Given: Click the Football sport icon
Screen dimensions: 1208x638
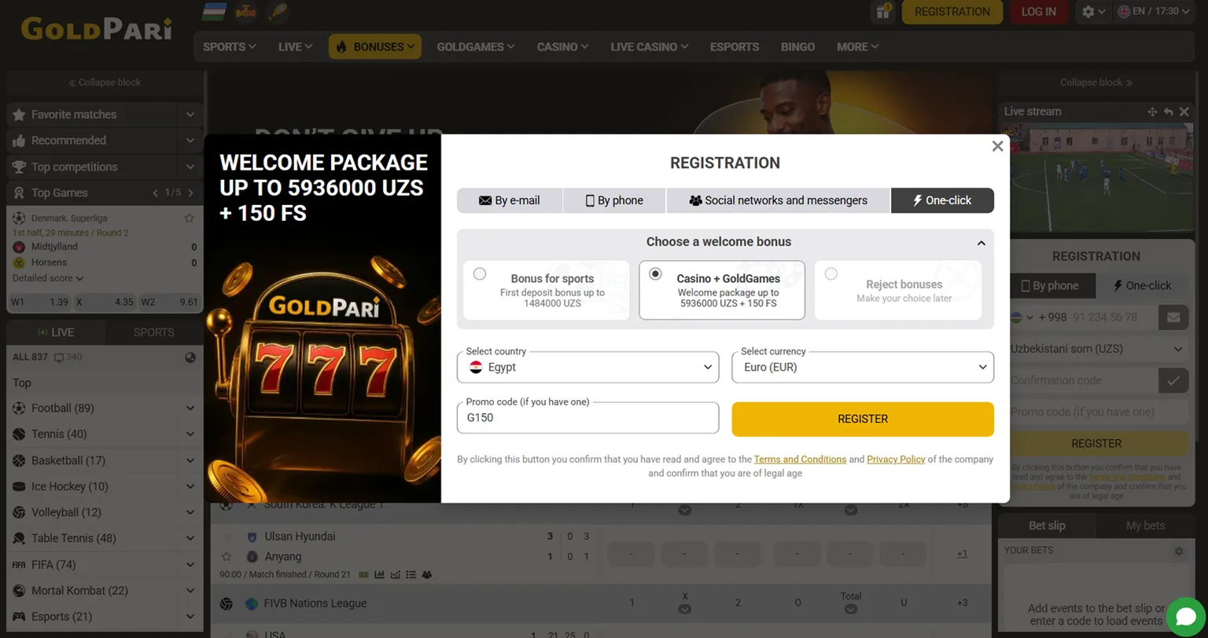Looking at the screenshot, I should (19, 409).
